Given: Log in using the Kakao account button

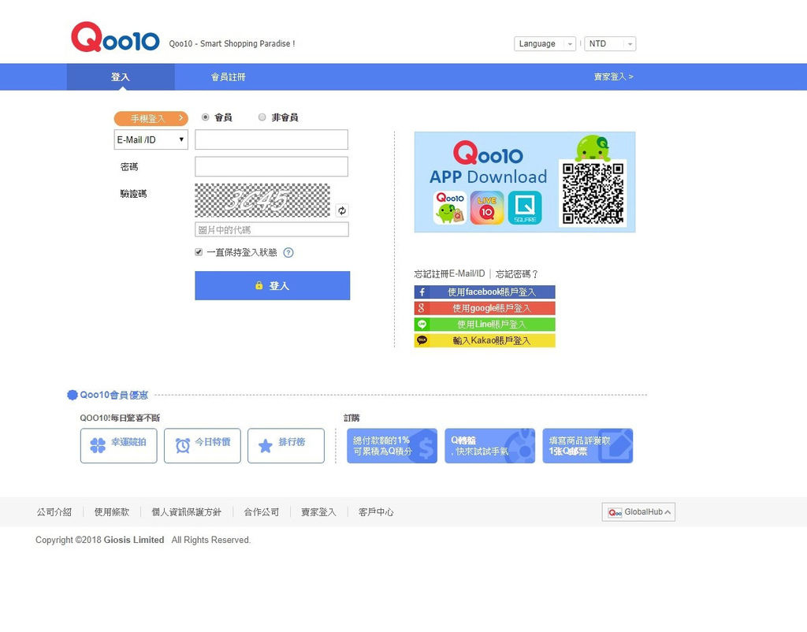Looking at the screenshot, I should [x=485, y=340].
